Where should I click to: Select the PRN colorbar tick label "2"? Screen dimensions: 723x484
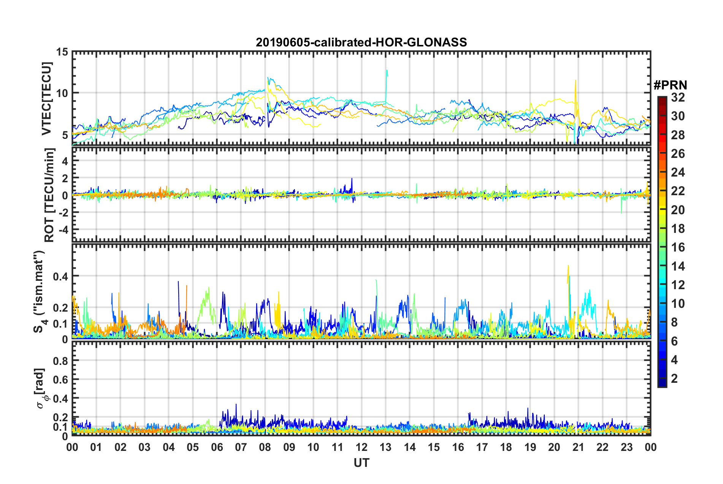(674, 379)
